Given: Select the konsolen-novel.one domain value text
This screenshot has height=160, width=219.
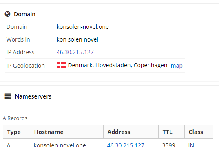Looking at the screenshot, I should point(82,27).
